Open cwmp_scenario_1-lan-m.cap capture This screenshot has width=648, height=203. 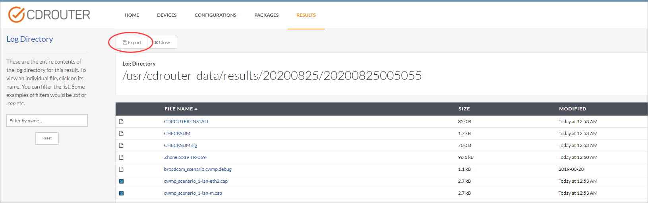point(193,193)
